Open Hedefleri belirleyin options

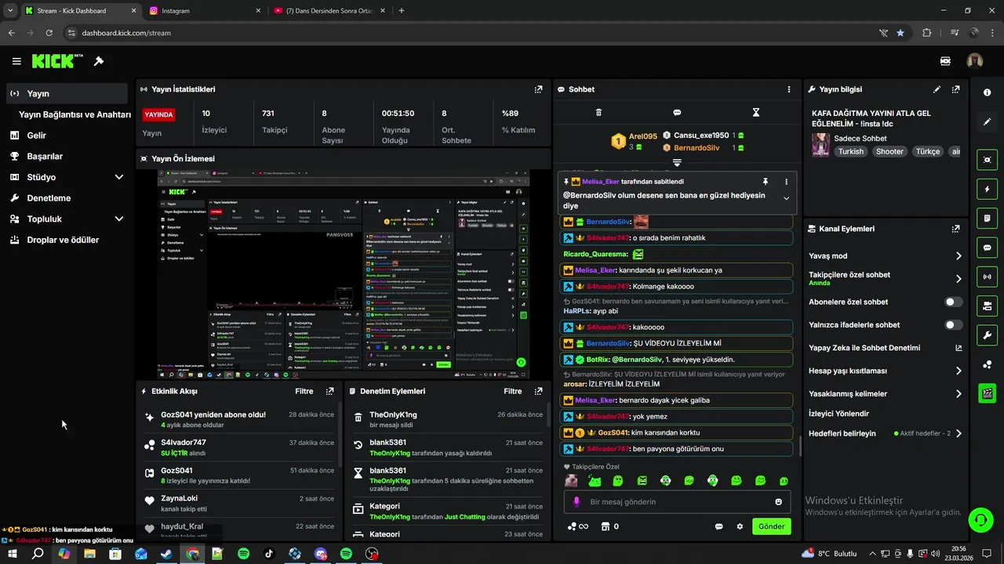pyautogui.click(x=885, y=433)
